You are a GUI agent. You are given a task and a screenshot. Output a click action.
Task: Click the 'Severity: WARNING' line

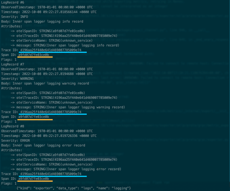tap(17, 78)
